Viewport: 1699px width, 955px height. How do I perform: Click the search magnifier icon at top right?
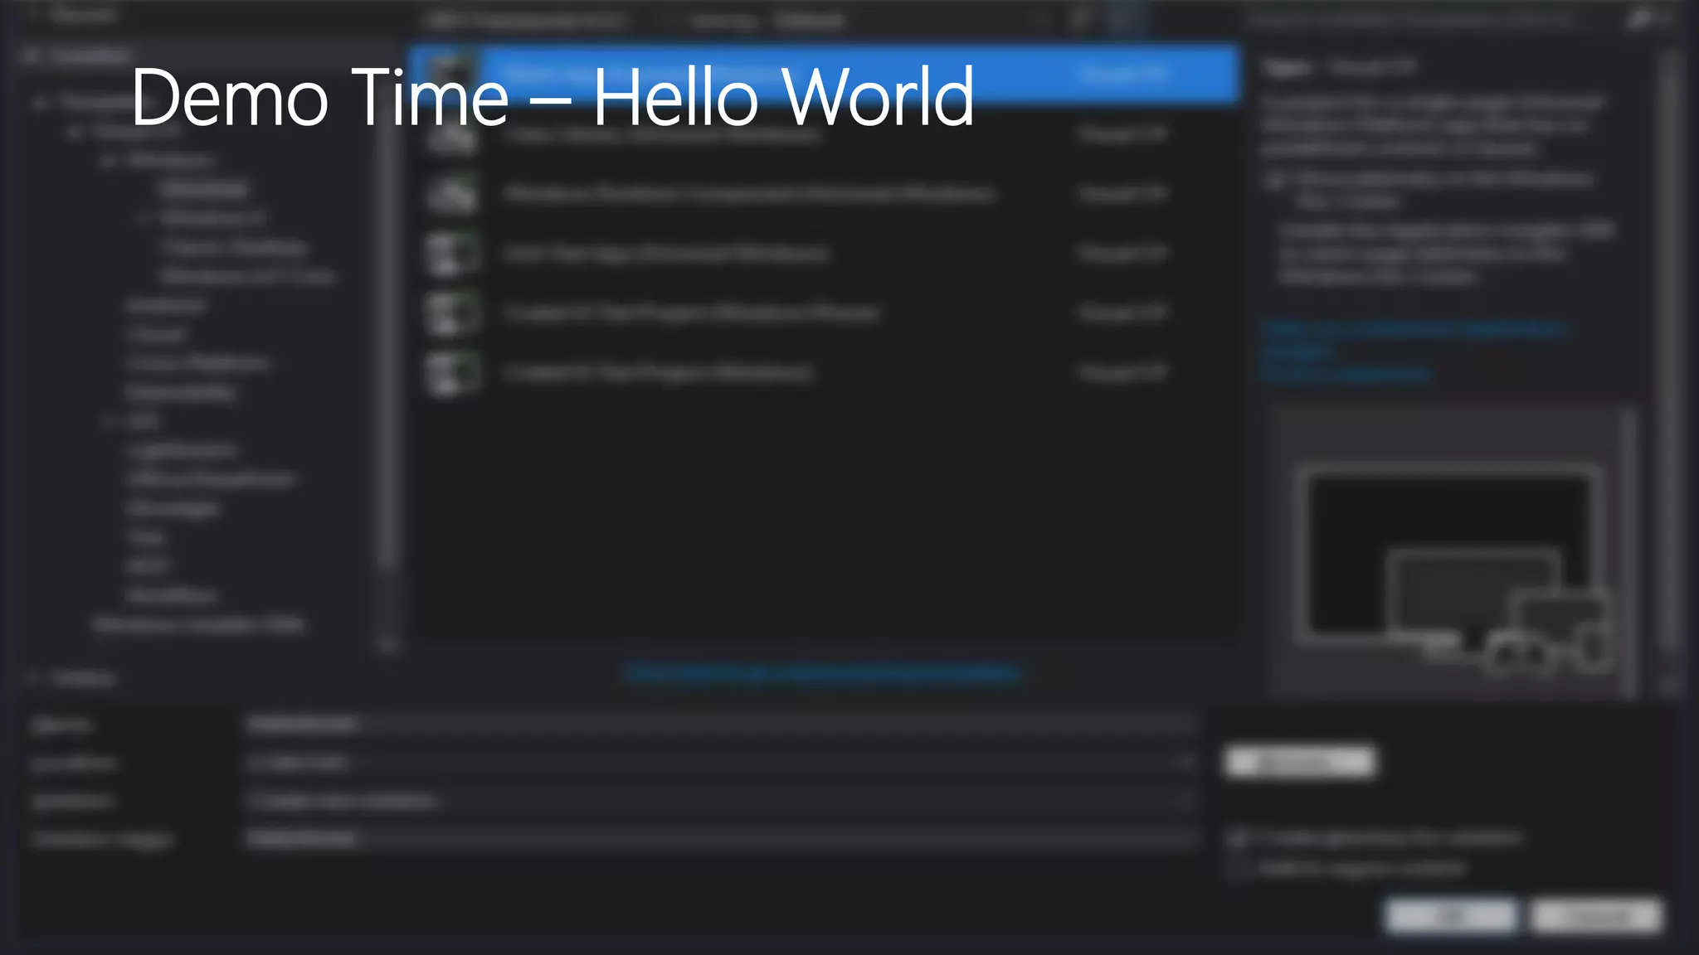[x=1638, y=18]
